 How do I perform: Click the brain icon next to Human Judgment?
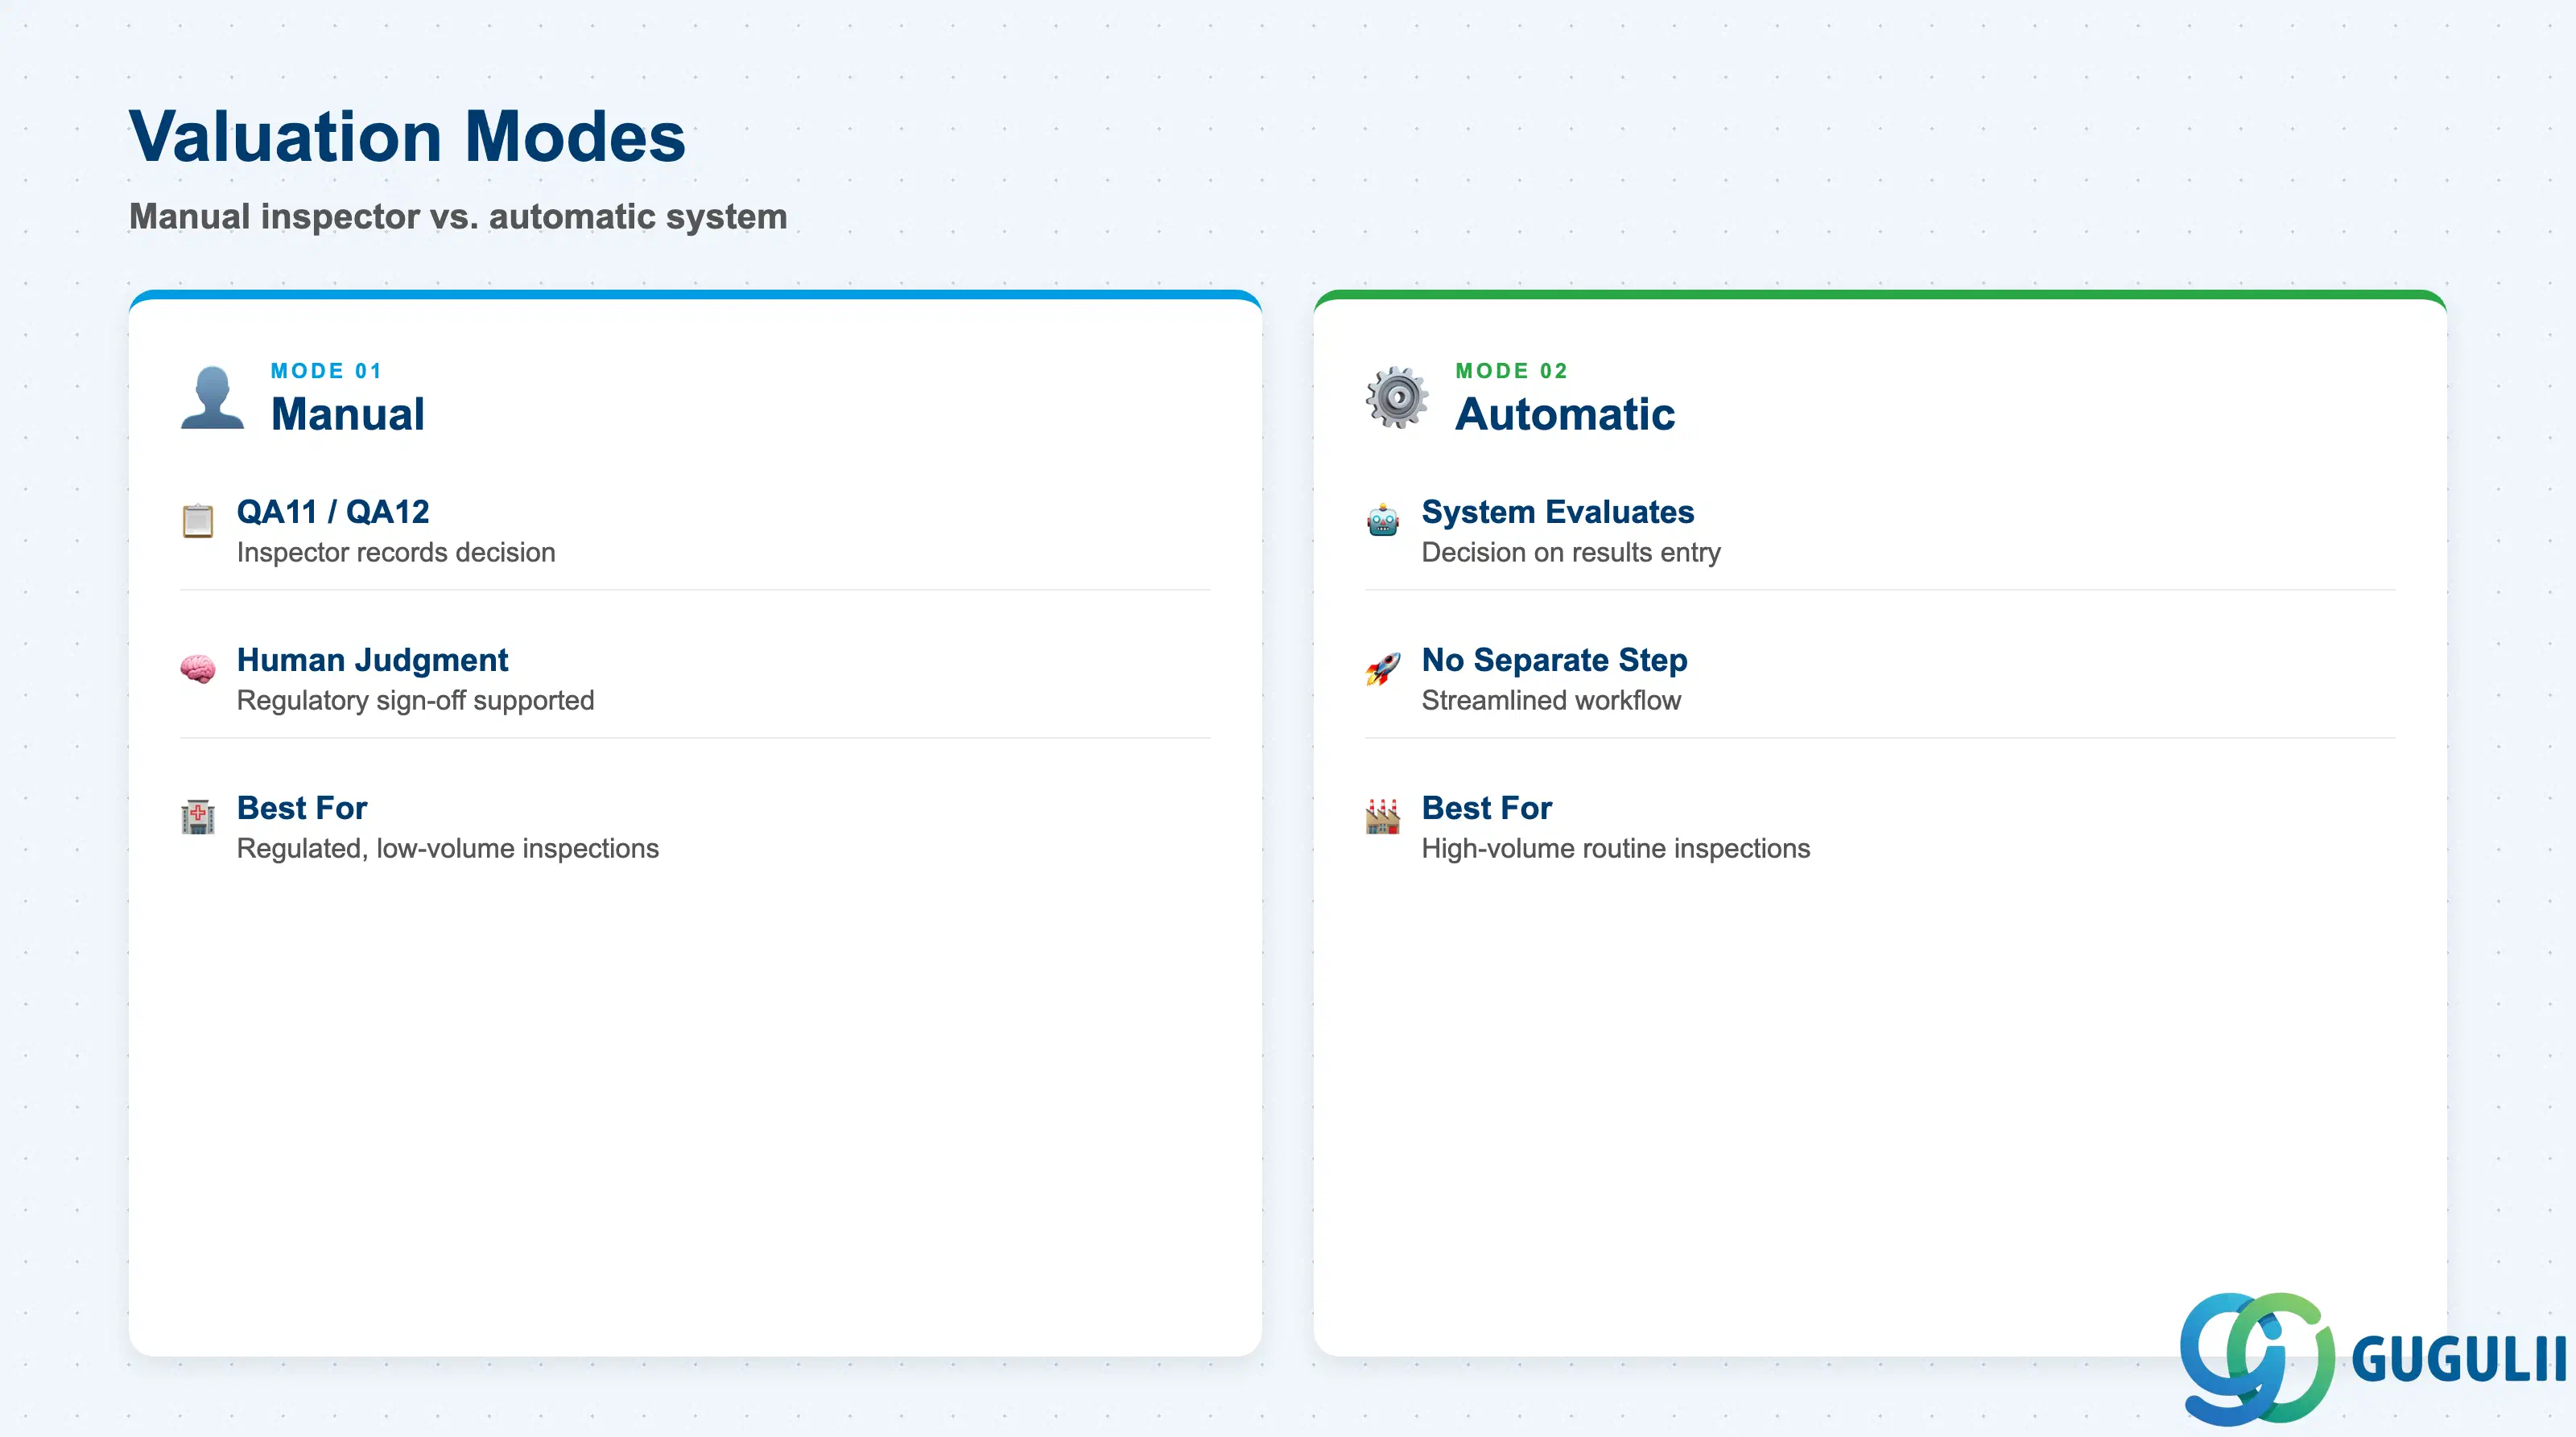(x=198, y=669)
